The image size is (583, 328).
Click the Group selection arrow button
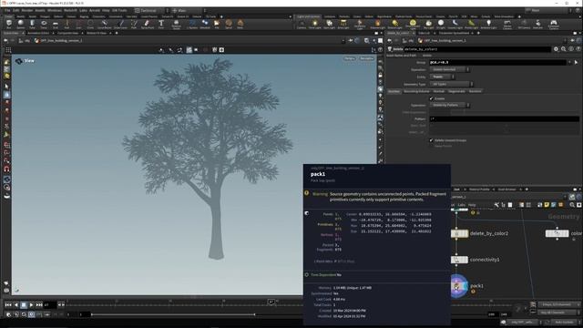tap(576, 62)
